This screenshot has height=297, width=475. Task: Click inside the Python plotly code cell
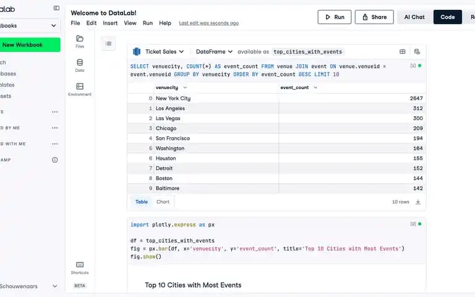[x=268, y=241]
